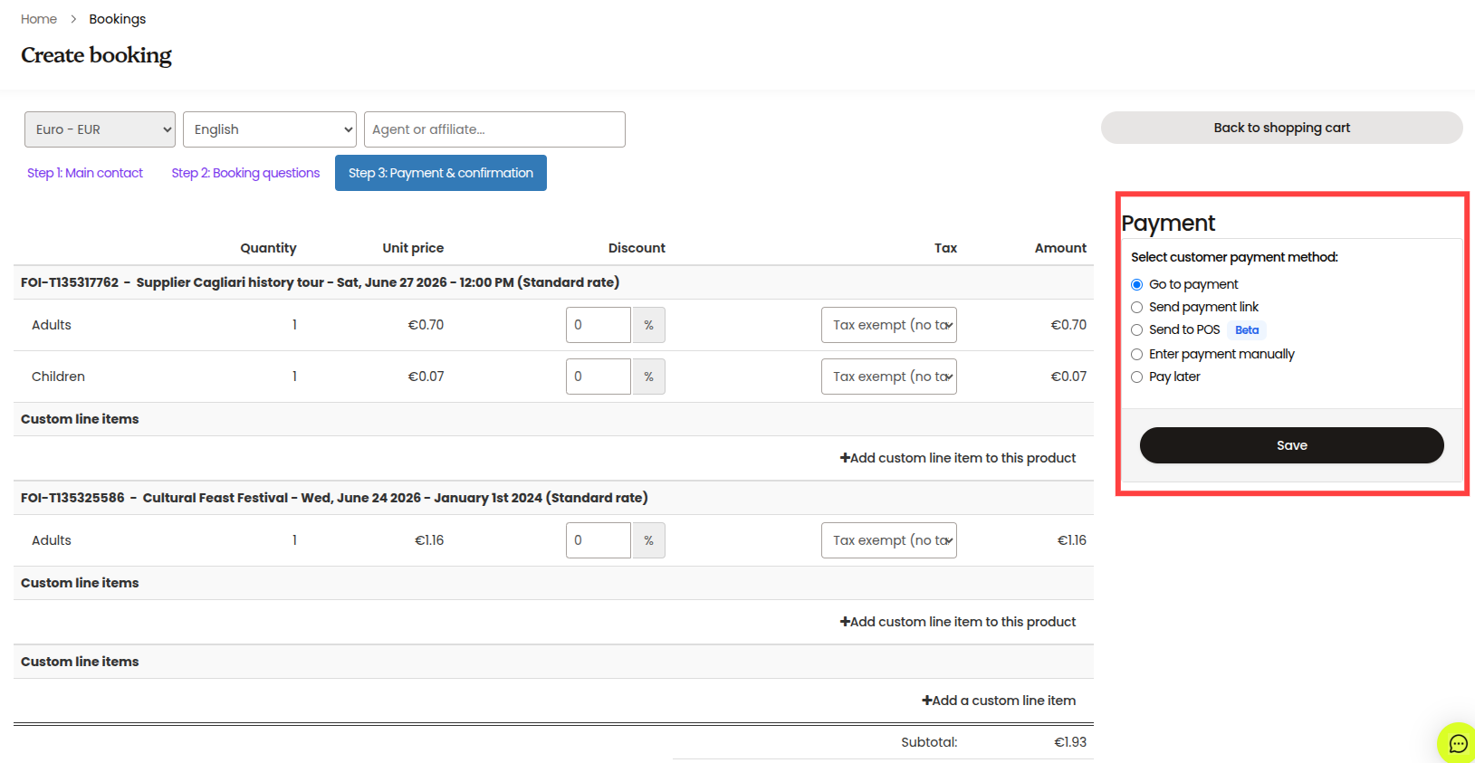Open tax dropdown for the Children row
Image resolution: width=1475 pixels, height=763 pixels.
point(889,377)
